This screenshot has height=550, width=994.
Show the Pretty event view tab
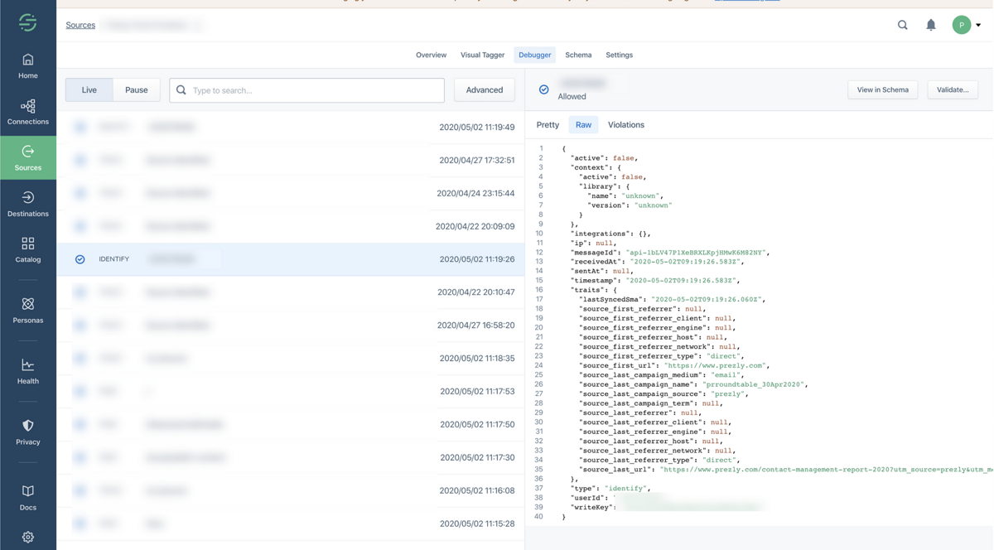(548, 125)
